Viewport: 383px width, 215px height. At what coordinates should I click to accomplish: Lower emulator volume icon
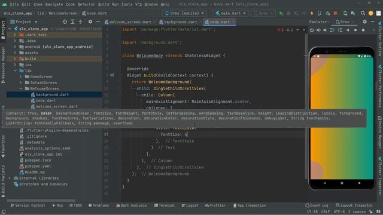[325, 30]
